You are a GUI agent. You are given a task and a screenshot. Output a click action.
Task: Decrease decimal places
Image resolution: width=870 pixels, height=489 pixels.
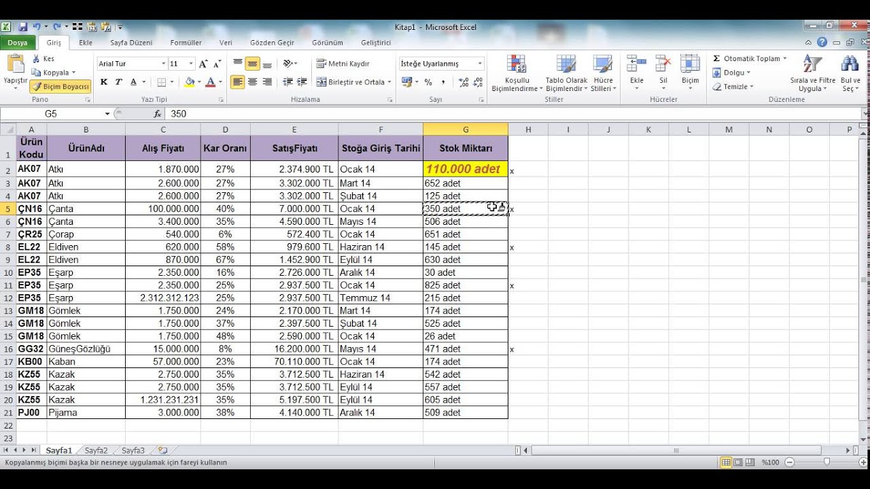click(478, 82)
